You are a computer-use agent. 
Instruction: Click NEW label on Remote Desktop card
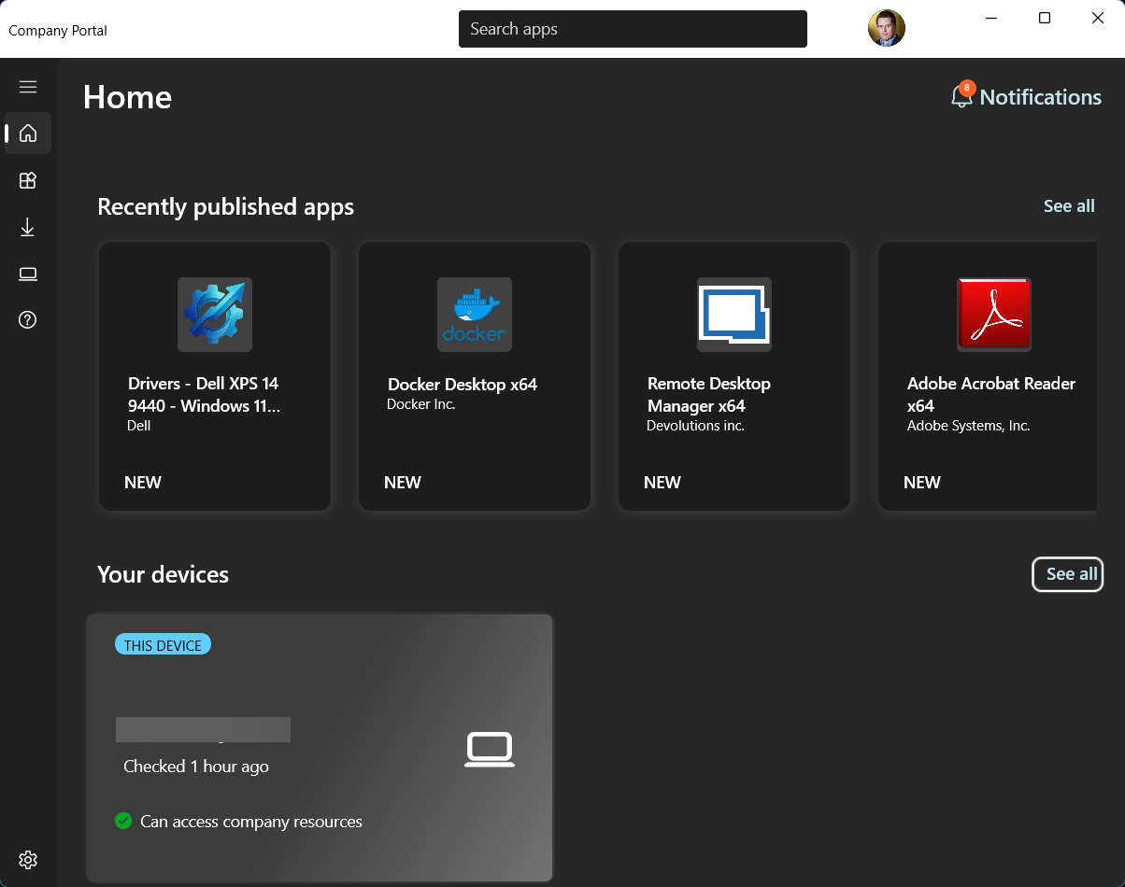662,483
